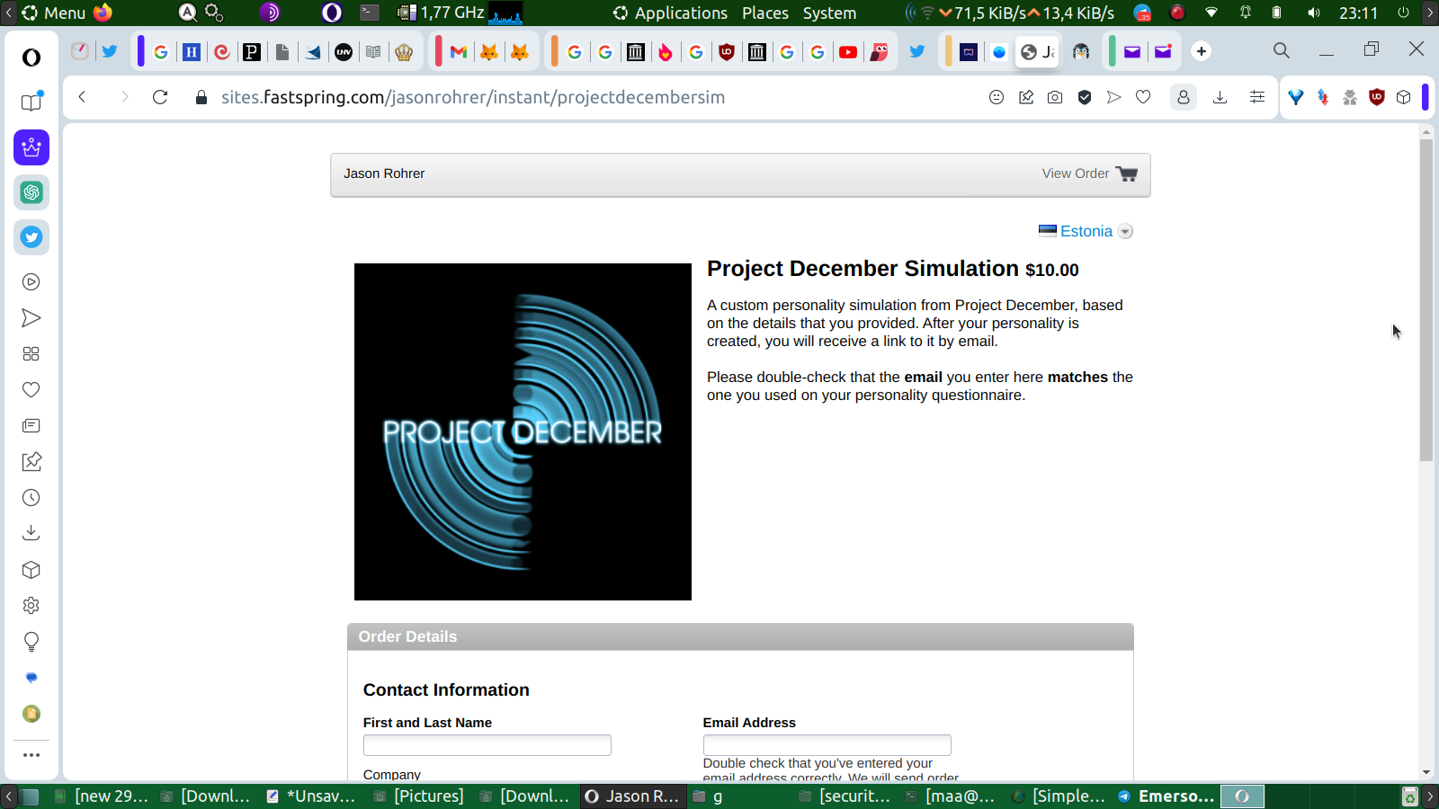Switch to the leftmost Twitter tab
The image size is (1439, 809).
click(x=110, y=51)
